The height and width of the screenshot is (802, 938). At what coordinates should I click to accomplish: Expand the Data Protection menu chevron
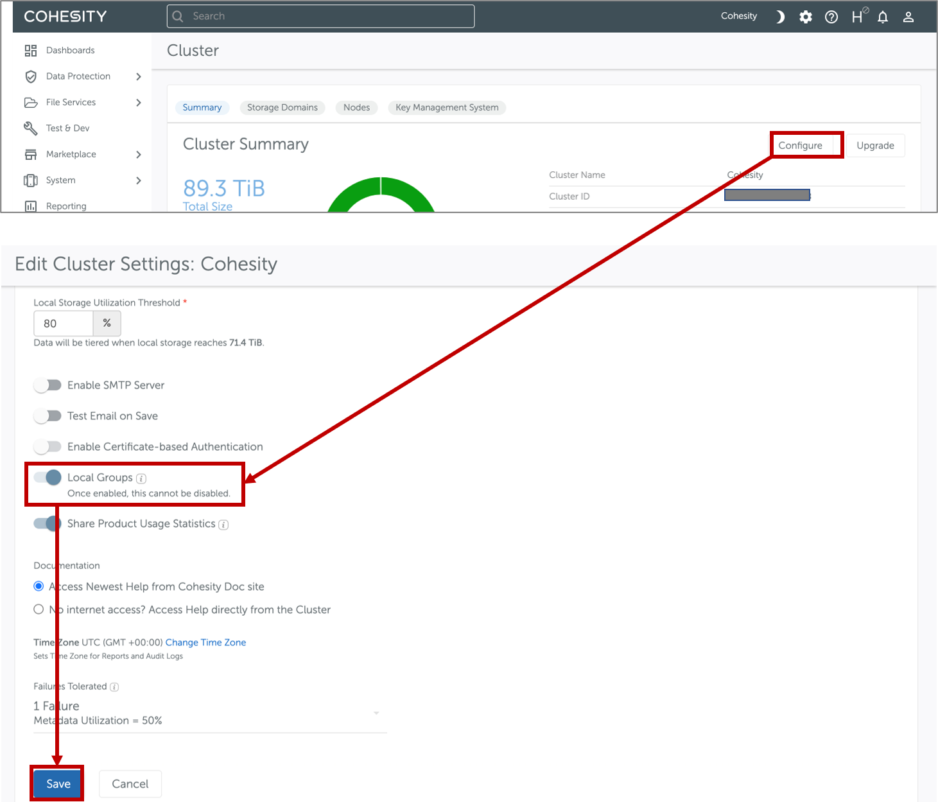139,76
